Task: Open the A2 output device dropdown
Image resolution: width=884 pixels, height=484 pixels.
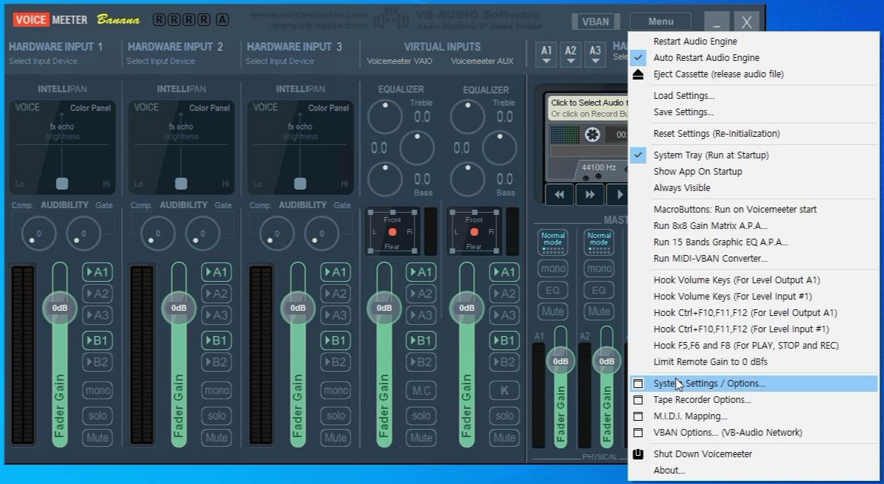Action: click(x=571, y=55)
